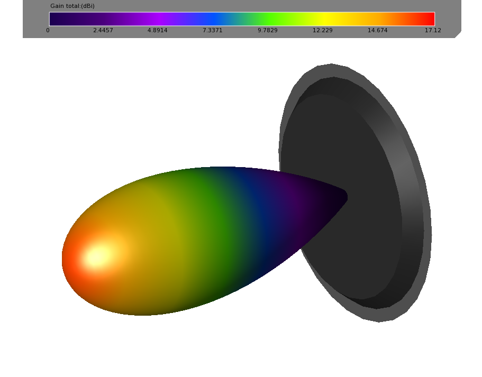Click the 4.8914 scale value
The image size is (482, 377).
157,30
